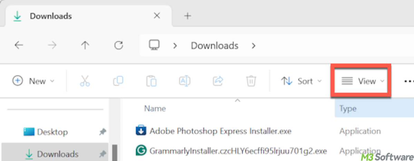
Task: Open the Sort dropdown menu
Action: (301, 81)
